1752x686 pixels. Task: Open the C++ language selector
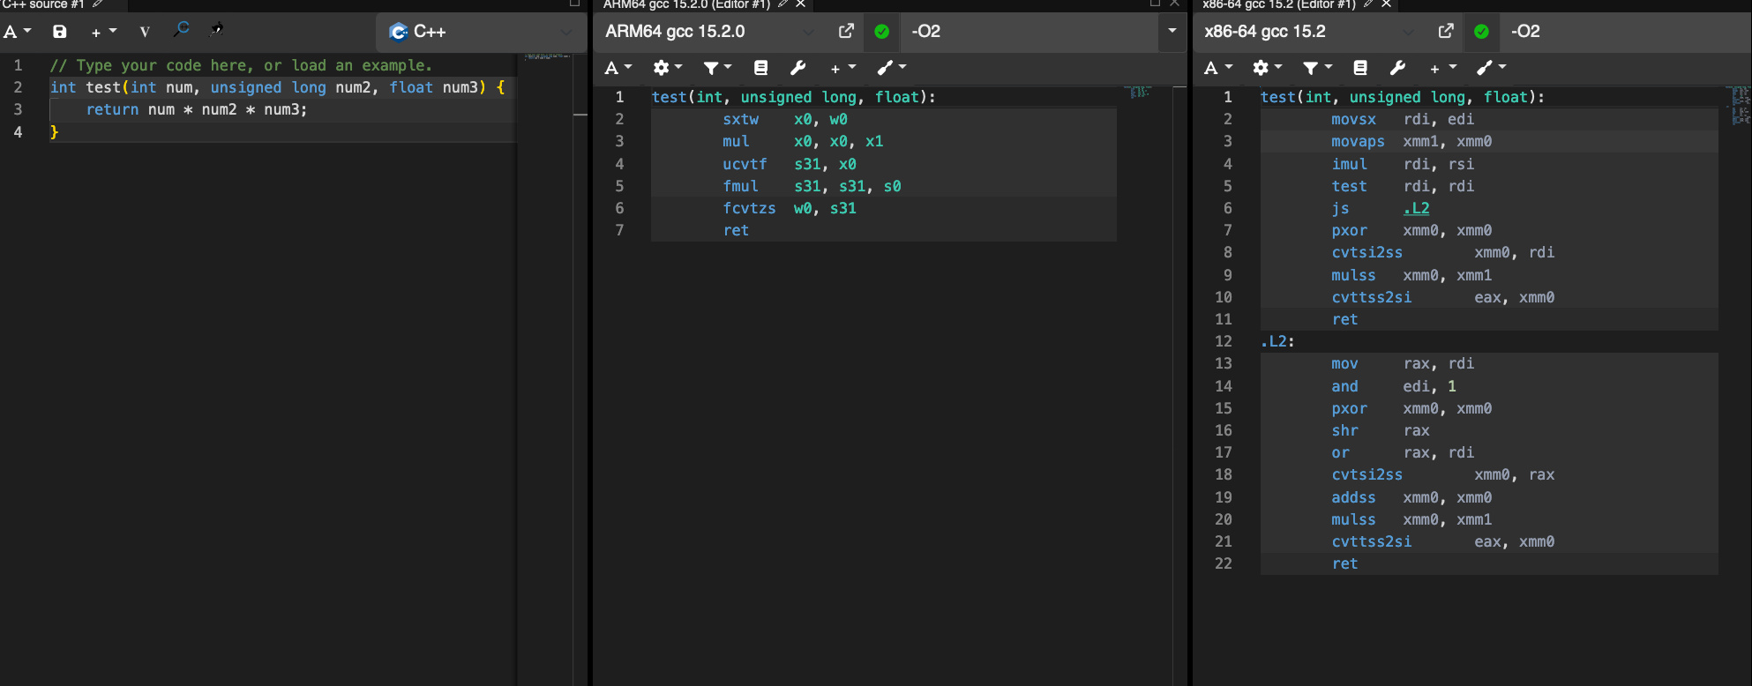481,32
